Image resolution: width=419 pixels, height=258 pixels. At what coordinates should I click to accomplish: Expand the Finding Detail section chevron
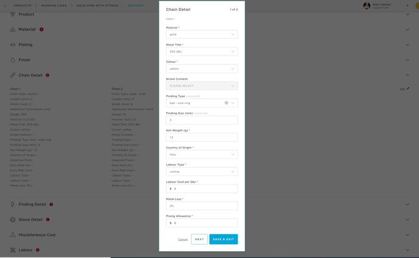407,204
